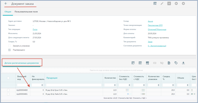The height and width of the screenshot is (103, 198).
Task: Sort by Внешний код column header
Action: [x=22, y=78]
